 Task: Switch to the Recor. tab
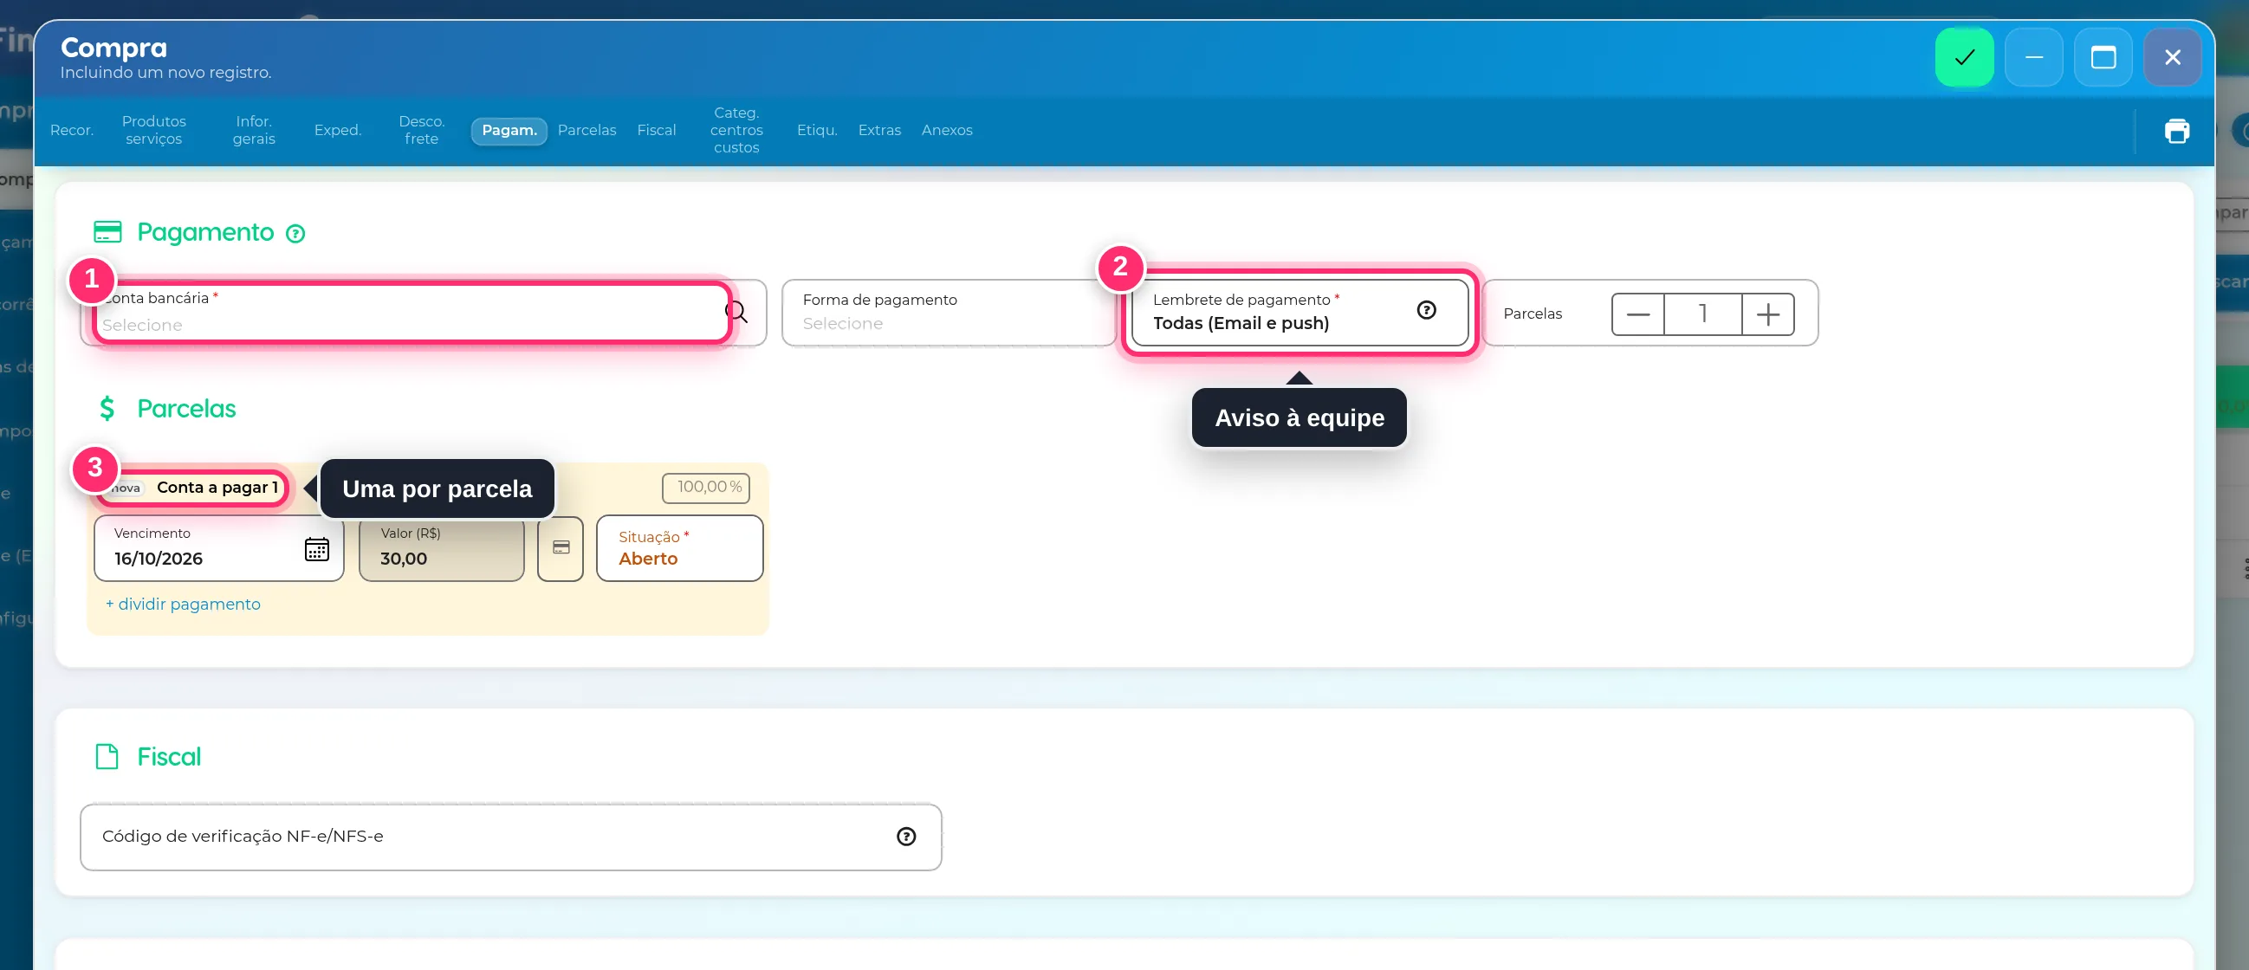tap(72, 130)
